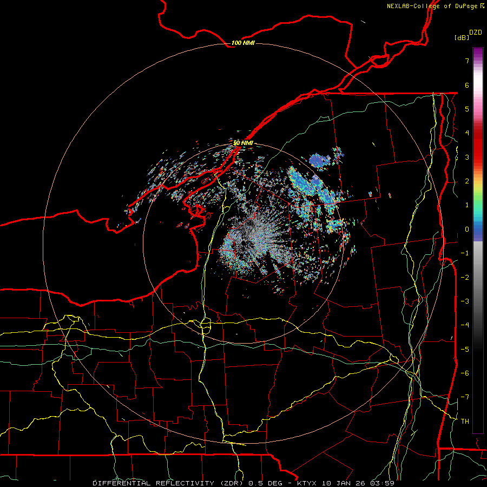
Task: Select the 0 dB scale value
Action: point(467,229)
